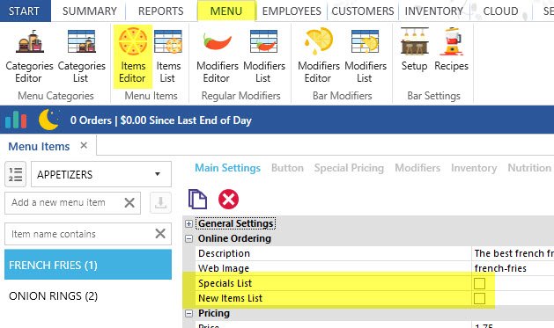Click the moon end-of-day icon
Image resolution: width=554 pixels, height=328 pixels.
coord(48,120)
